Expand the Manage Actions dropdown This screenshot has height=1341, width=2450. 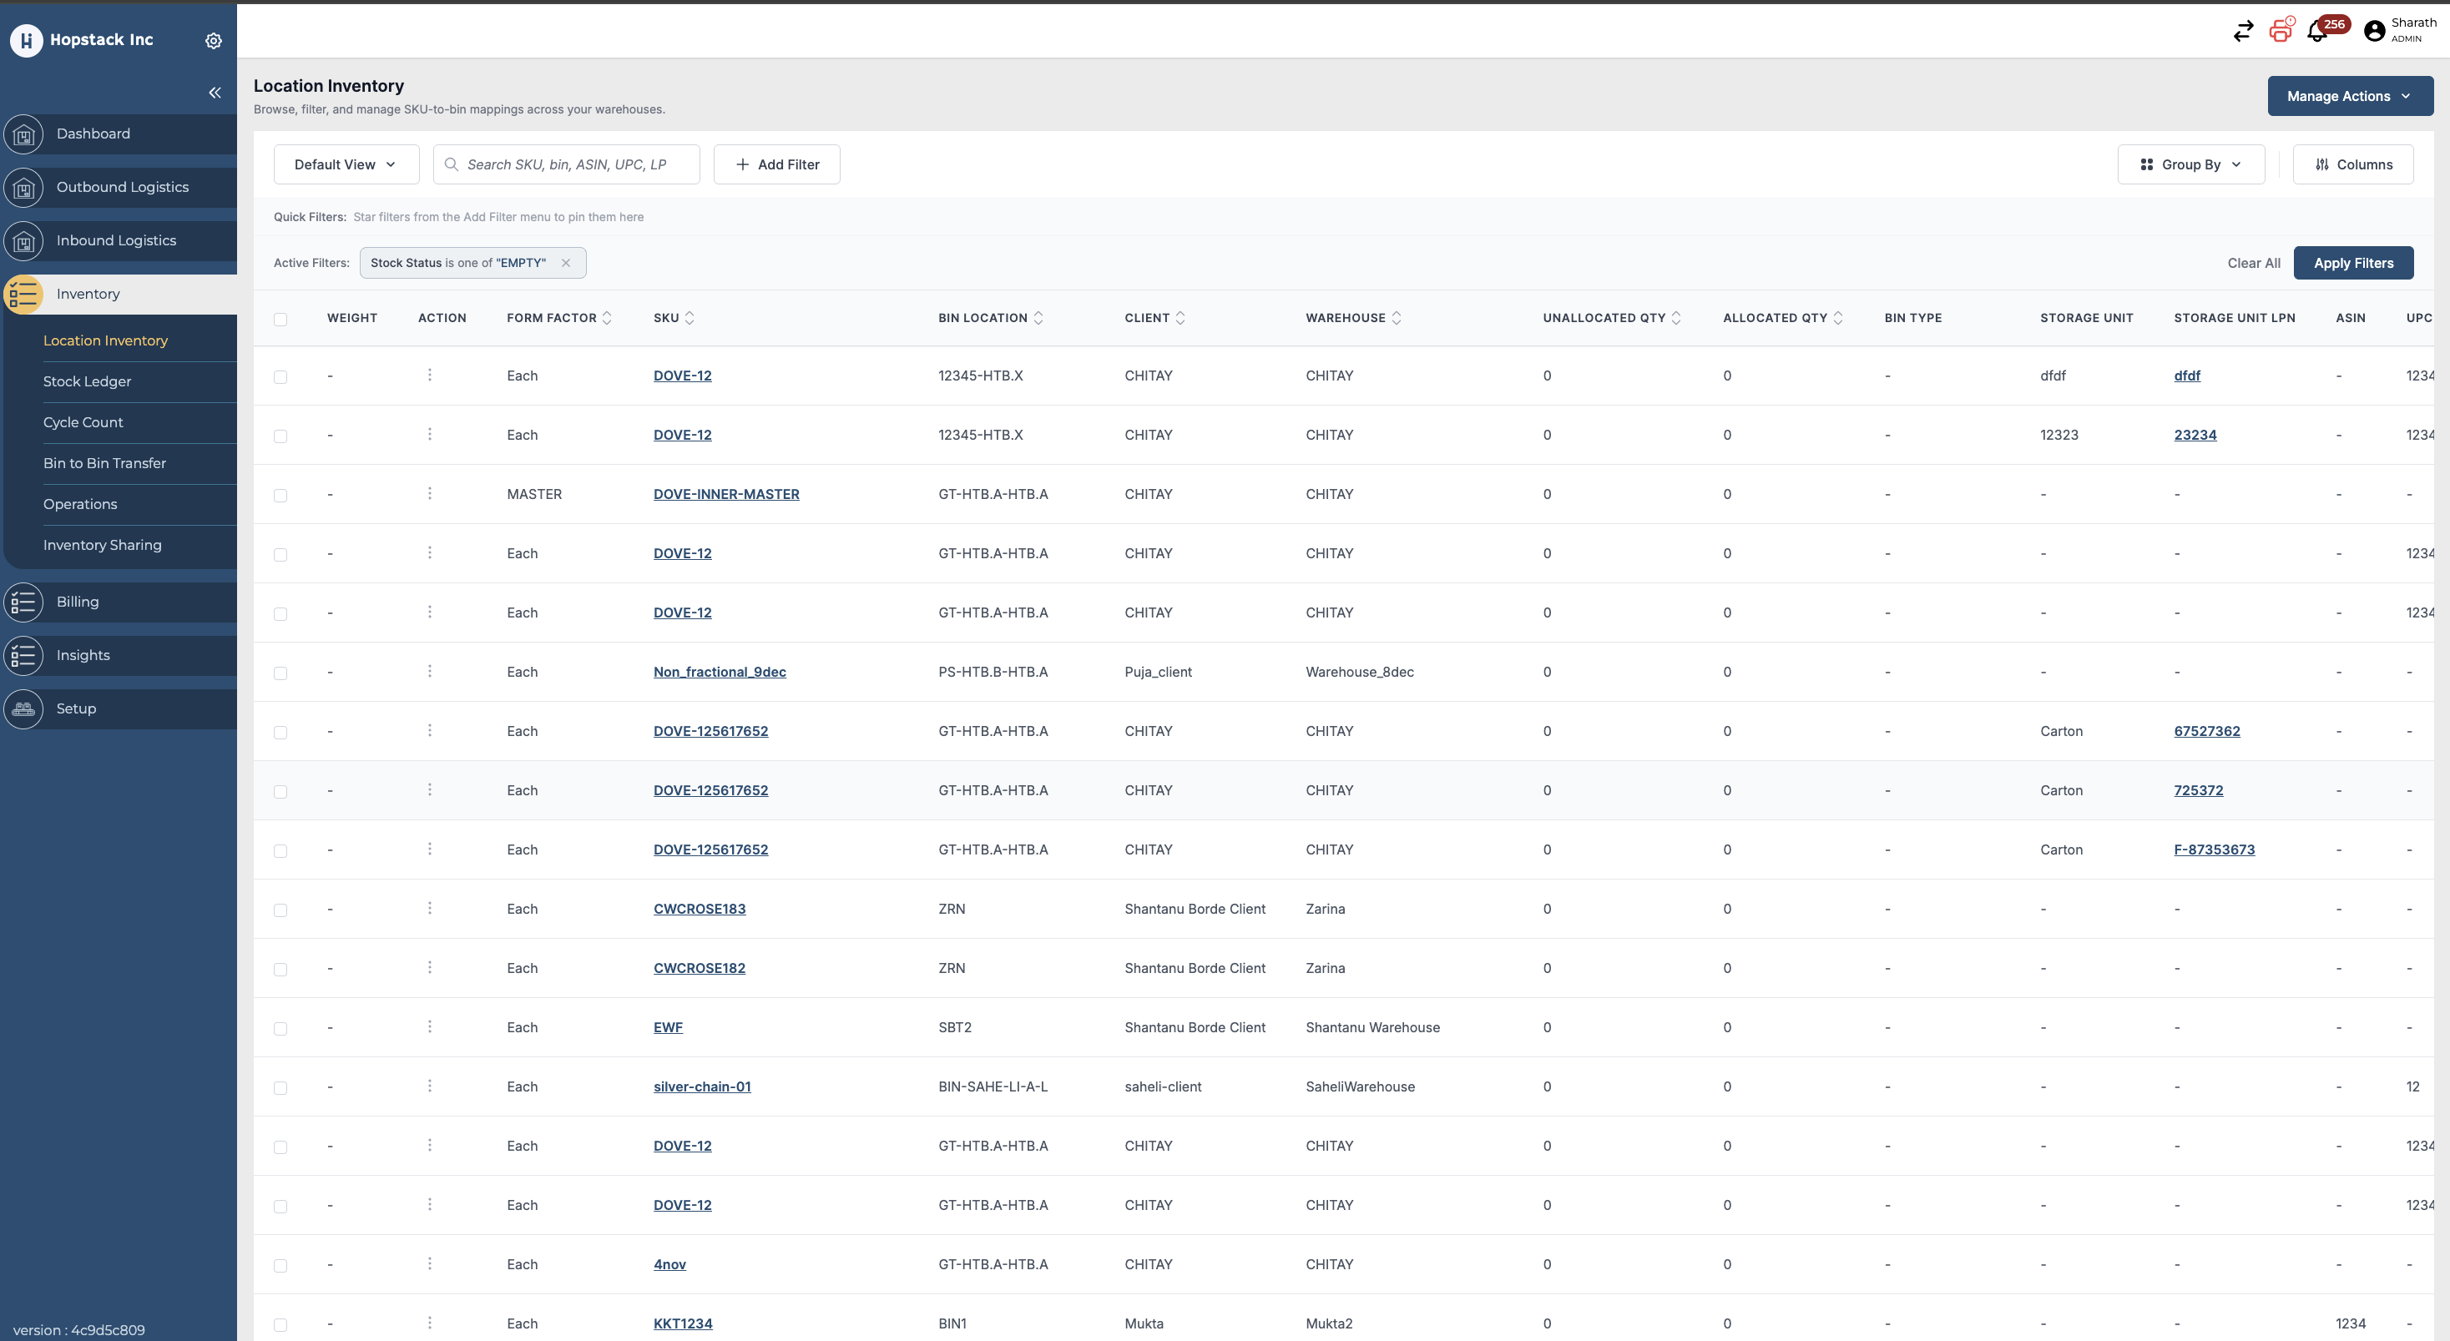coord(2349,96)
